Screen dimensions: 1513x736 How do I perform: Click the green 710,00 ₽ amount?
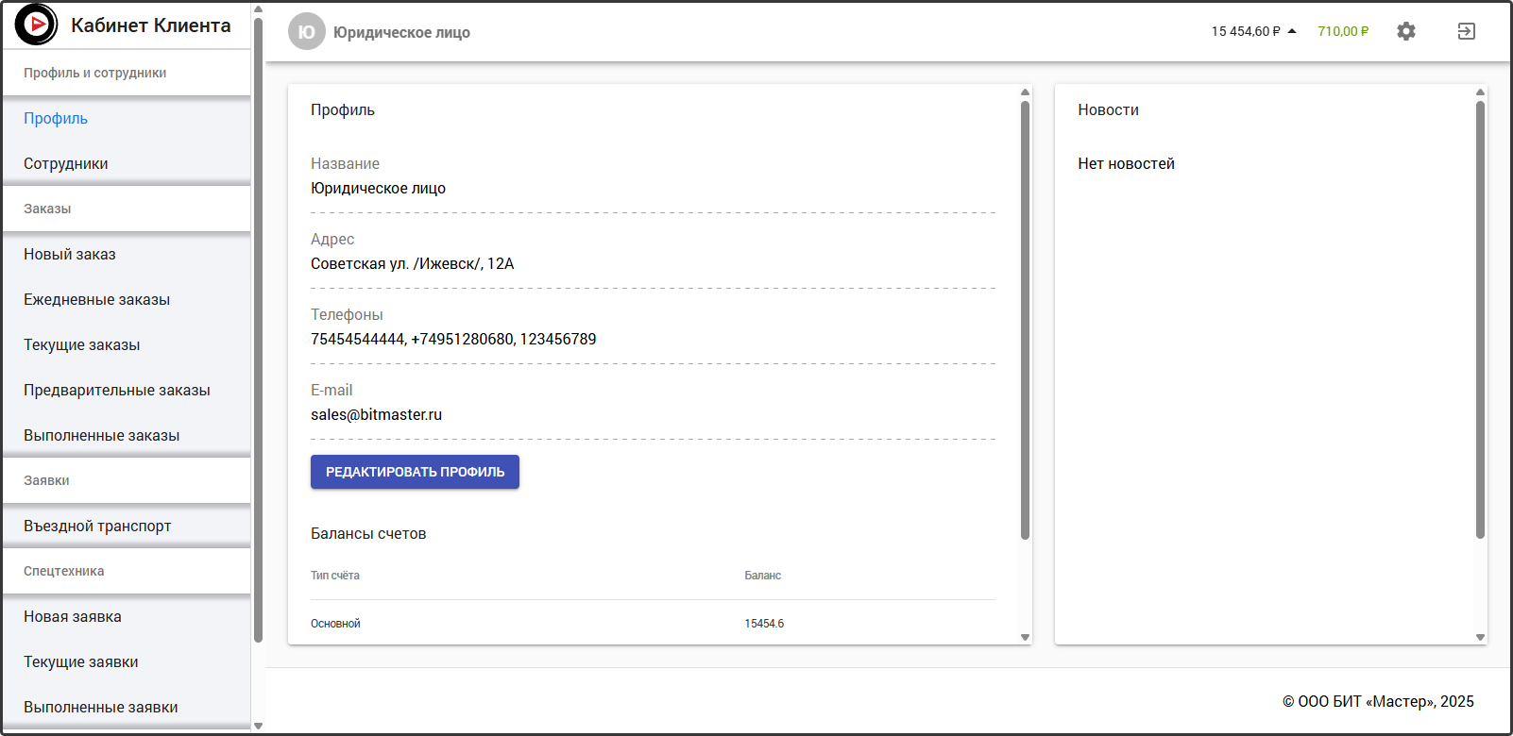[x=1342, y=31]
